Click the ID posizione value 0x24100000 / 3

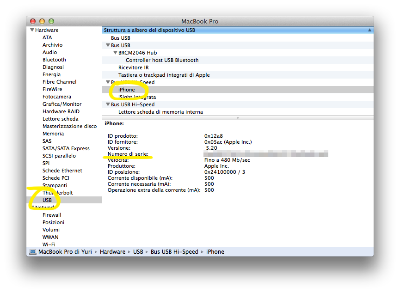point(224,172)
